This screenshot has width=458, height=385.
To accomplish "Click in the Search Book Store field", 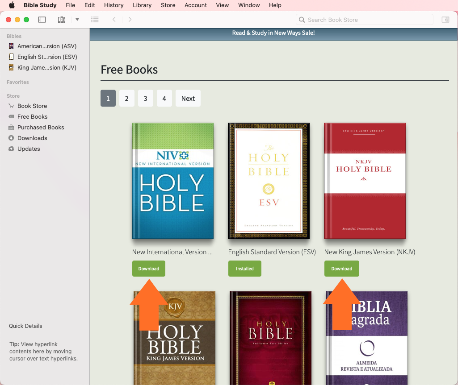I will point(366,20).
